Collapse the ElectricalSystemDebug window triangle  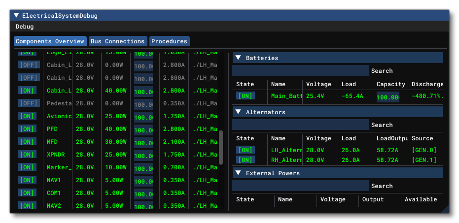tap(16, 16)
